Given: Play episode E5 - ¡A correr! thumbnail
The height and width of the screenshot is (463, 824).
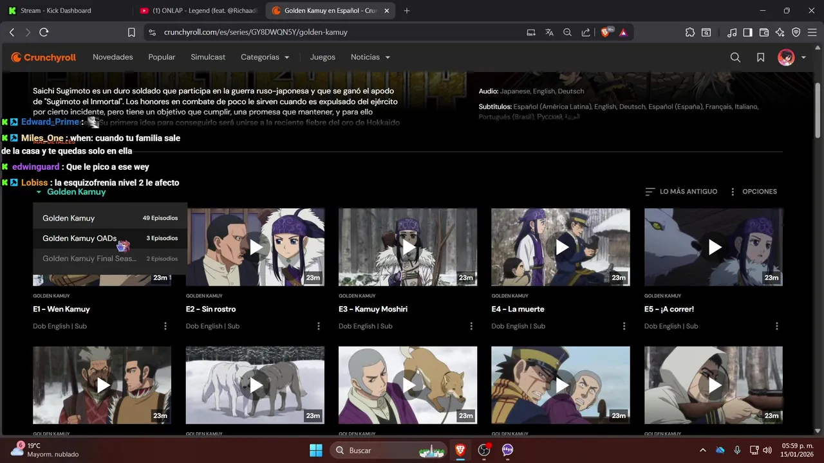Looking at the screenshot, I should pos(713,247).
